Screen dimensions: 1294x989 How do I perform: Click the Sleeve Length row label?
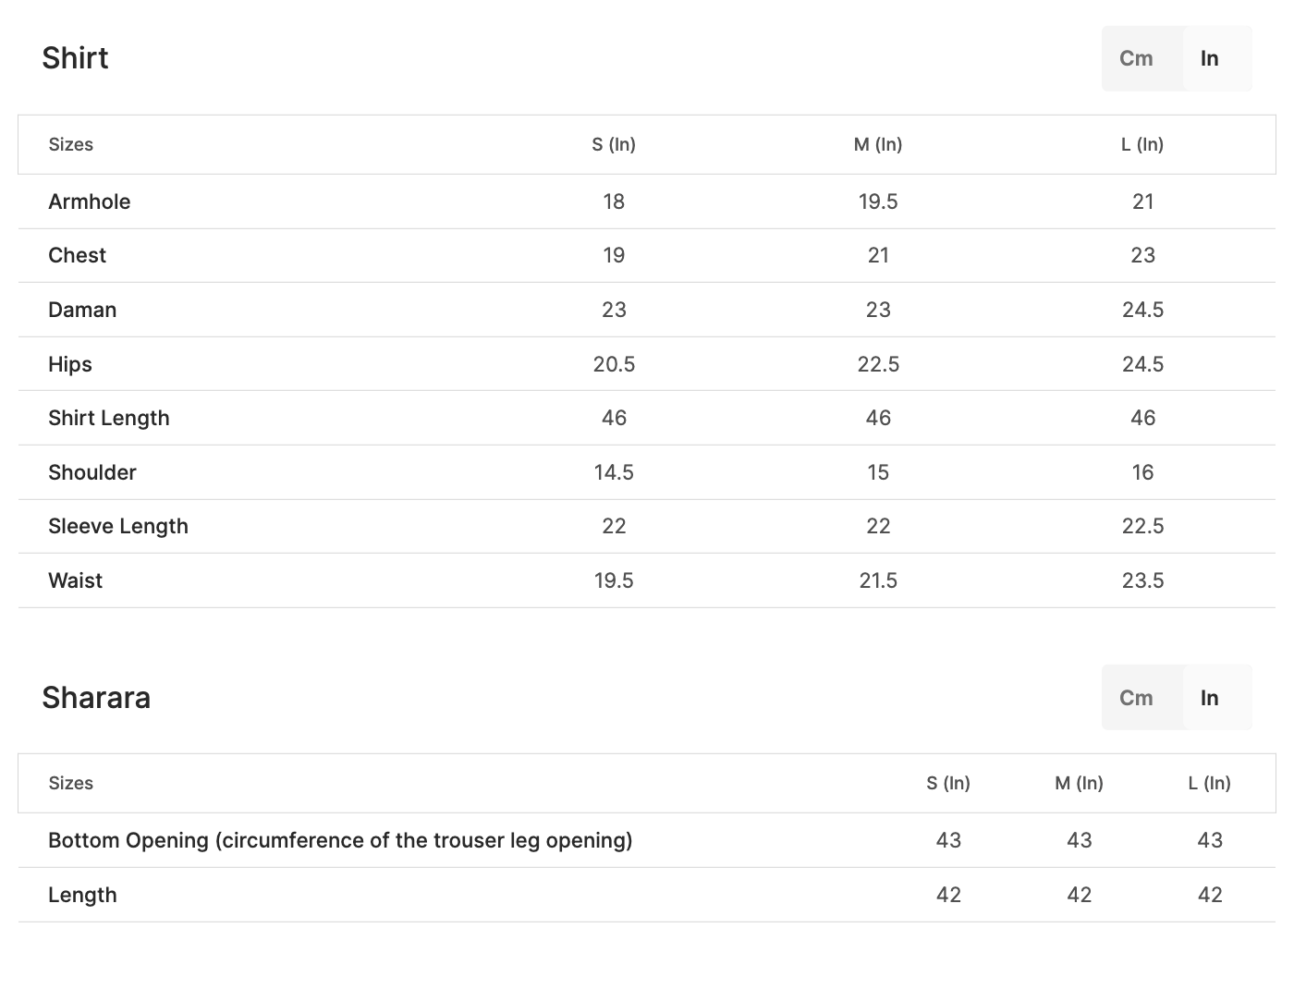[x=118, y=526]
